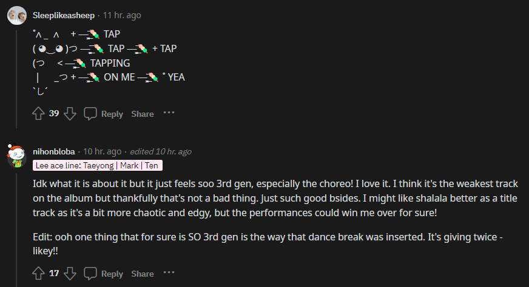529x287 pixels.
Task: Open Sleeplikeasheep's avatar image
Action: pyautogui.click(x=16, y=15)
